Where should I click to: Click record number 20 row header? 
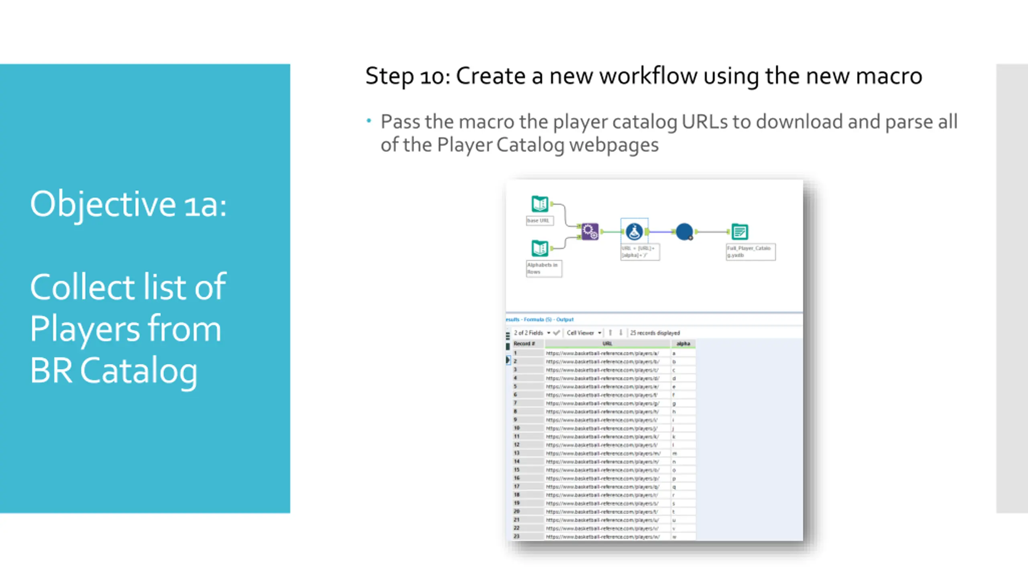528,512
